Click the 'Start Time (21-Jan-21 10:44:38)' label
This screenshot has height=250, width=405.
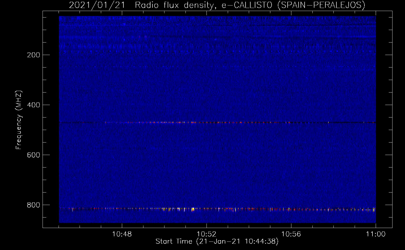[x=217, y=241]
